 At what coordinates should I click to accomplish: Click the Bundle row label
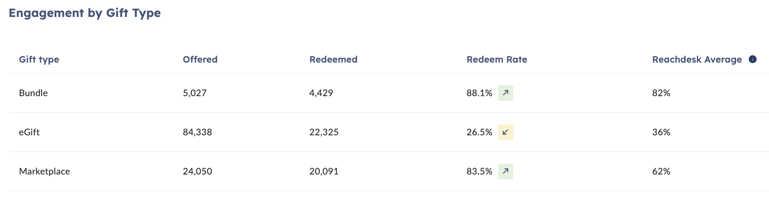point(33,93)
